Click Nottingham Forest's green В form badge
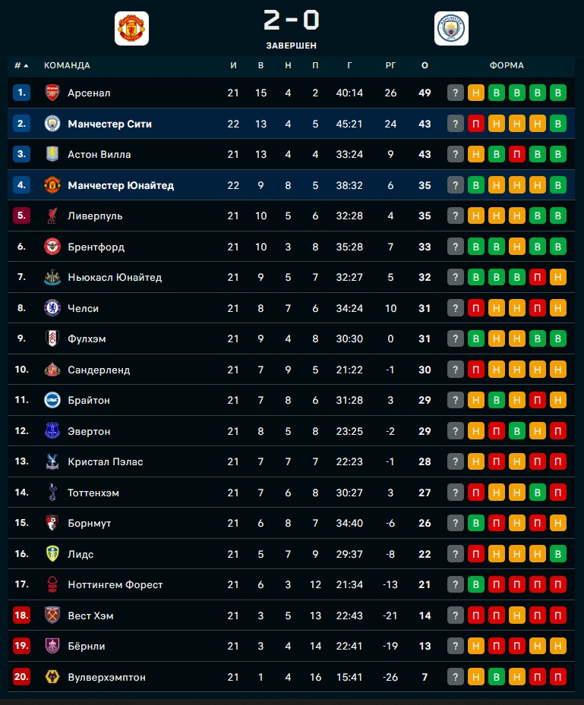The width and height of the screenshot is (584, 705). pyautogui.click(x=476, y=584)
